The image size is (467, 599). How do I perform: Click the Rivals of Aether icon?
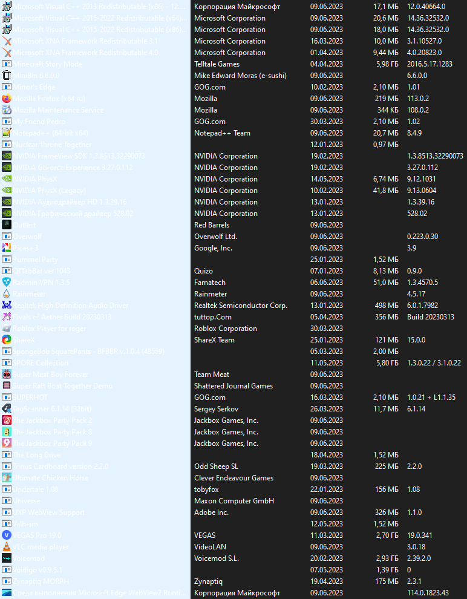(x=7, y=316)
